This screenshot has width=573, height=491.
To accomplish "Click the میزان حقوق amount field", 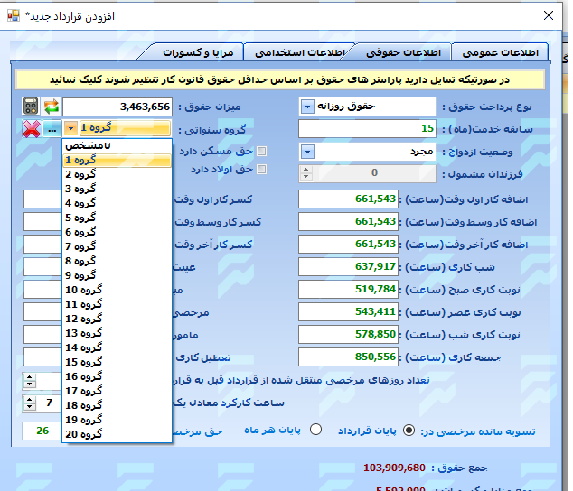I will pos(117,107).
